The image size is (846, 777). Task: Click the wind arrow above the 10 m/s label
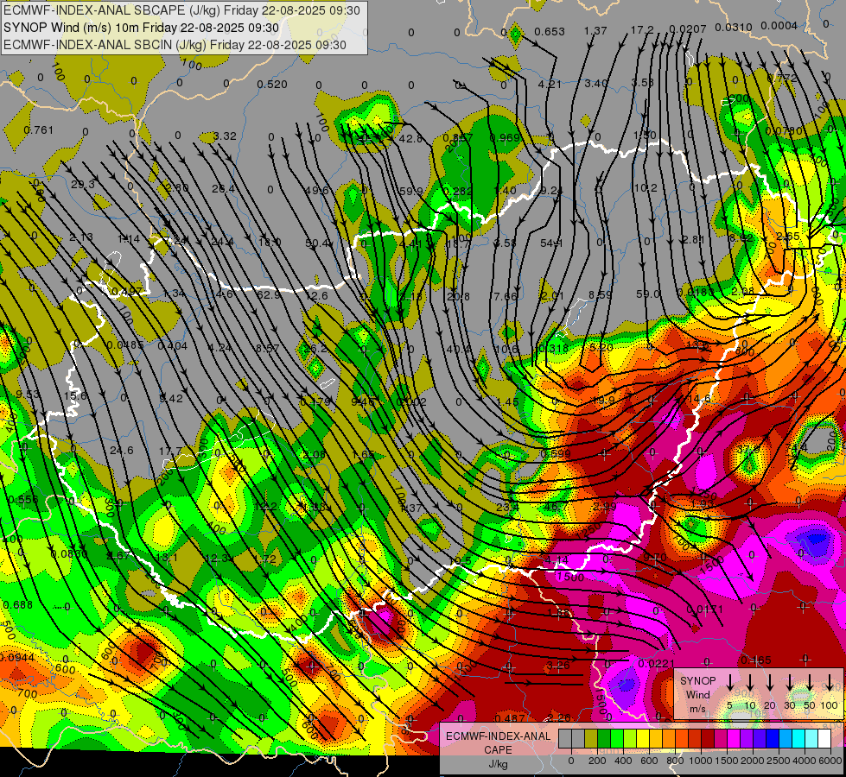click(x=750, y=683)
